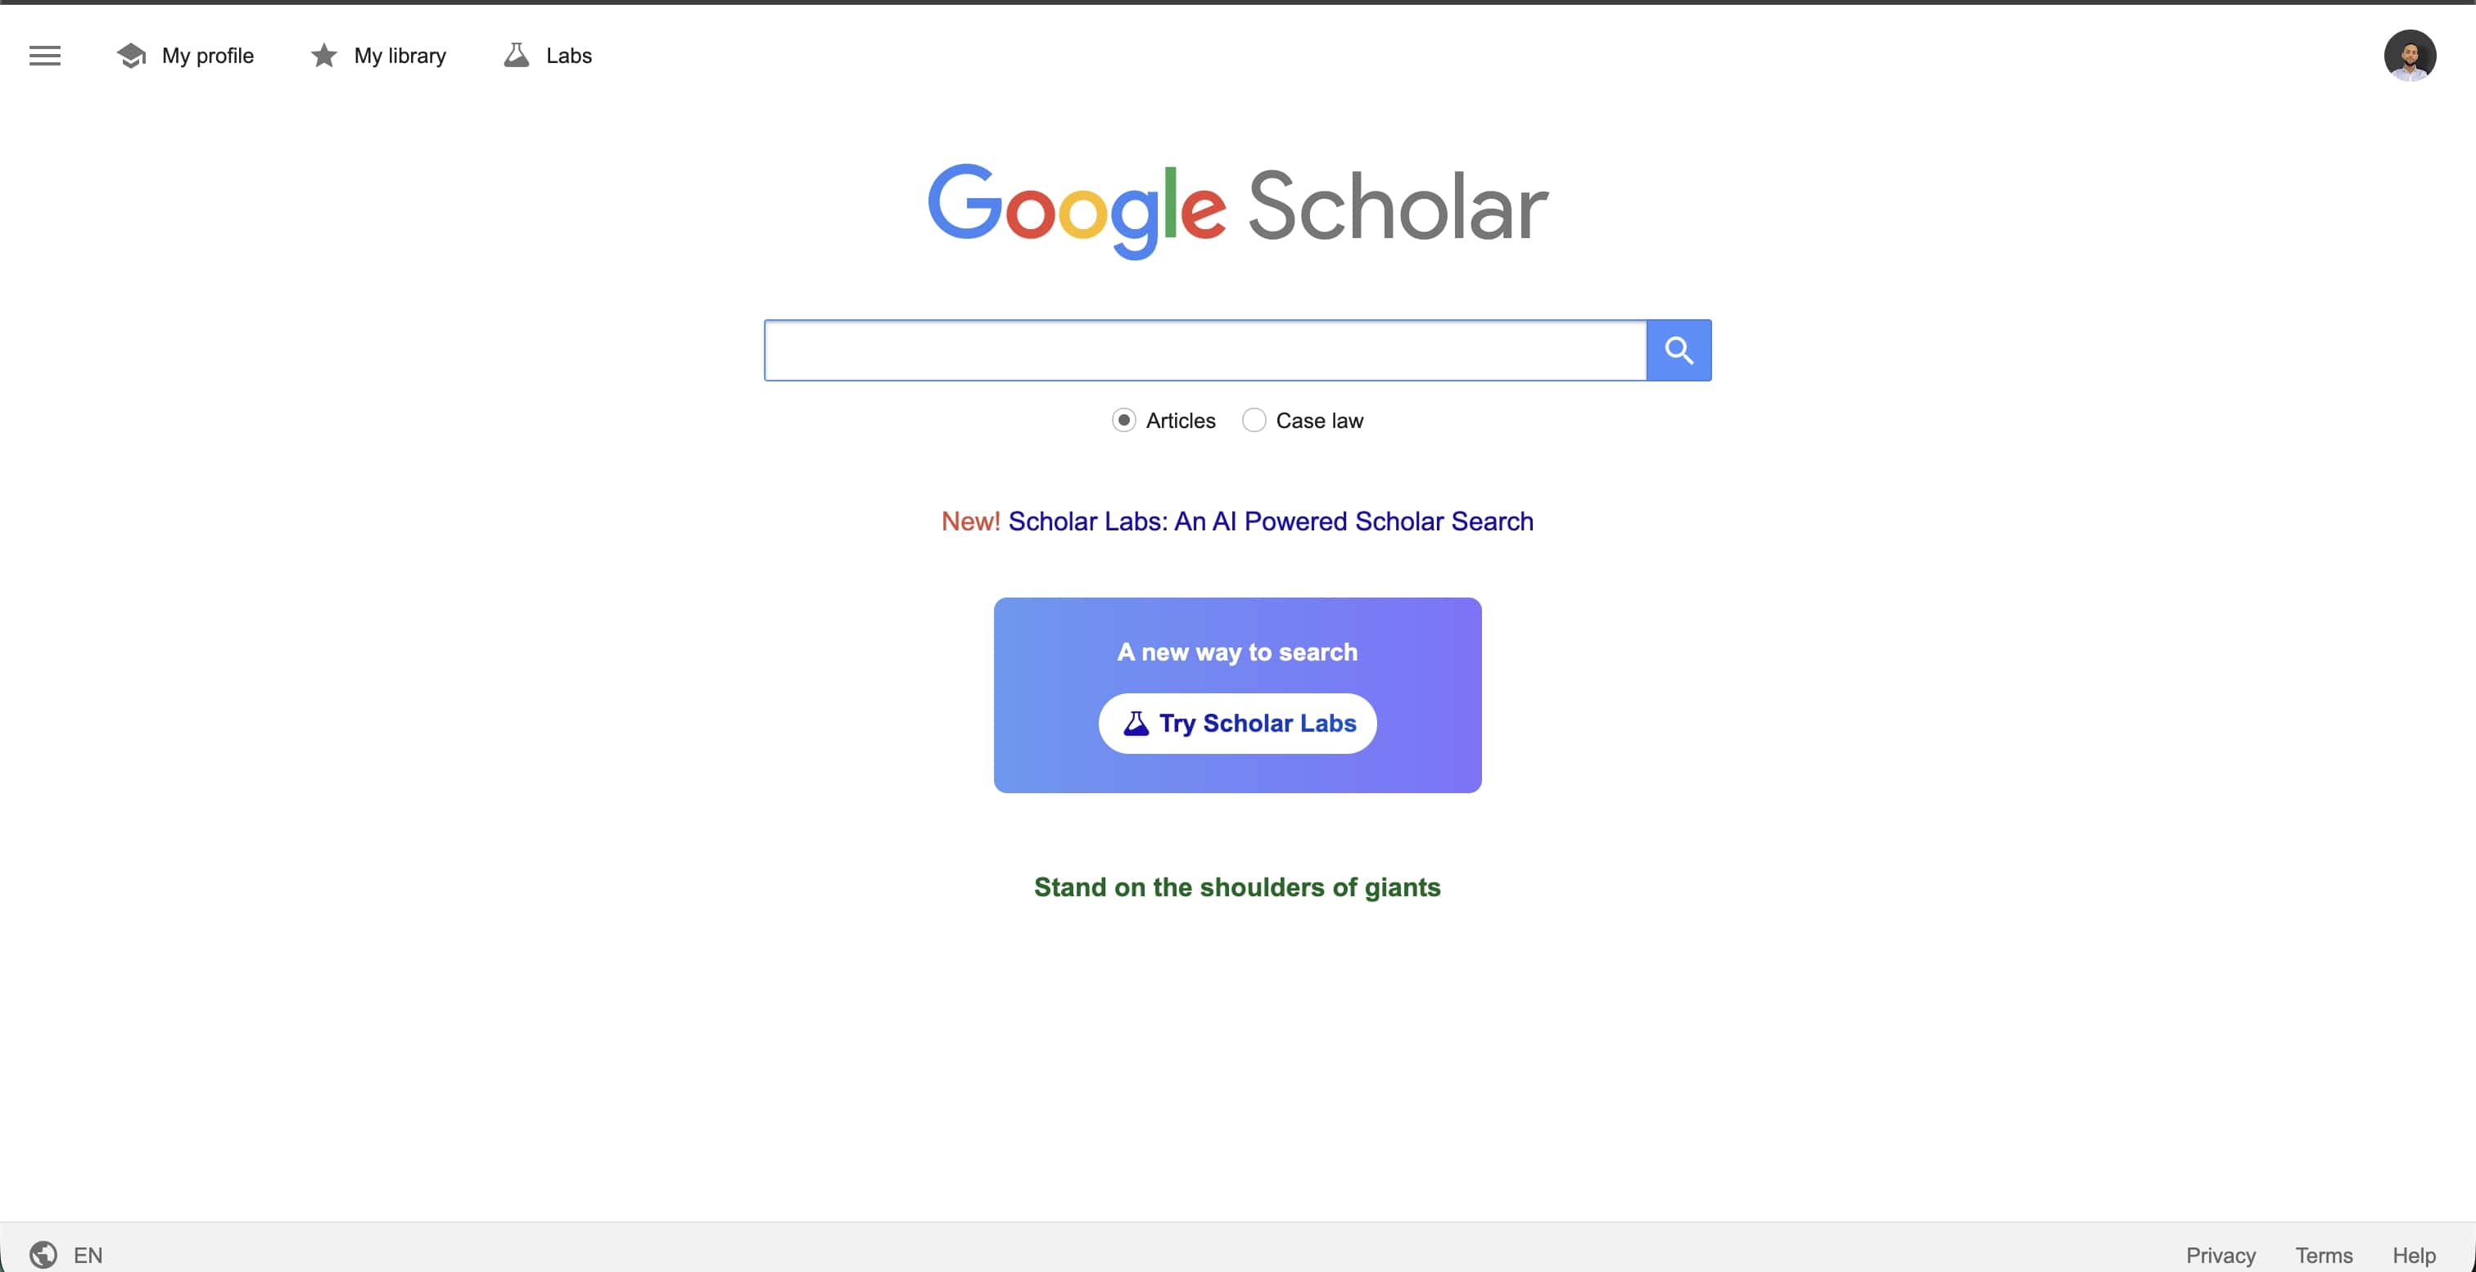
Task: Open My library in top navigation
Action: coord(400,56)
